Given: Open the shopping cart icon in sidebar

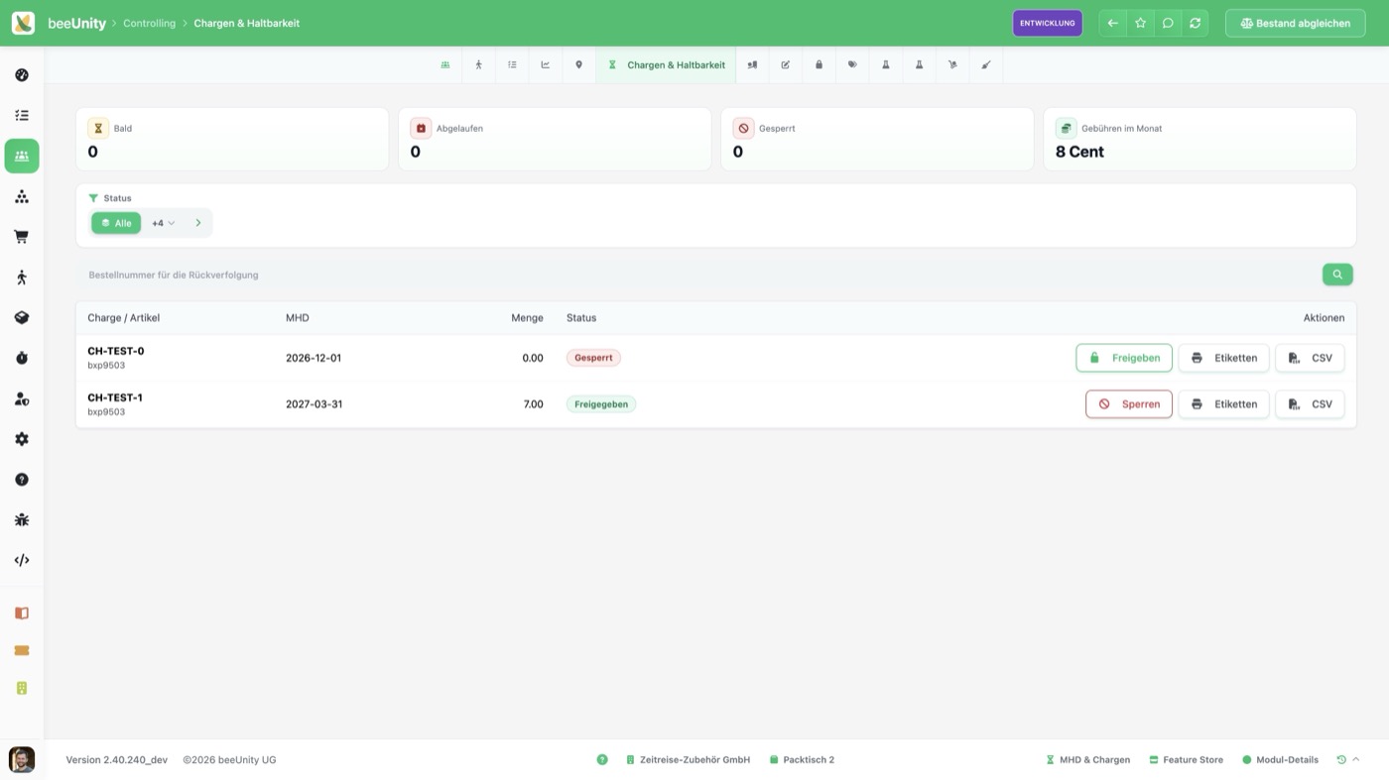Looking at the screenshot, I should pyautogui.click(x=22, y=237).
